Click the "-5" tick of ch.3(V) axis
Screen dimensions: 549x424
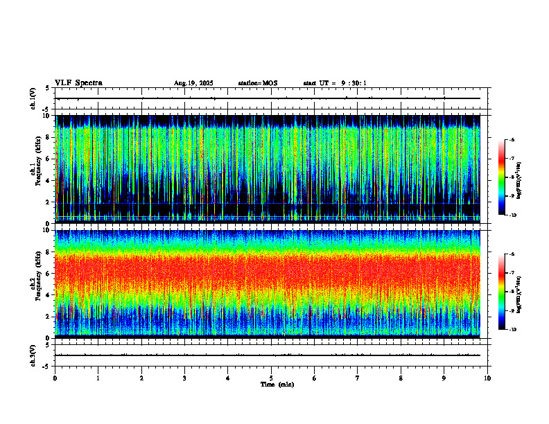tap(46, 366)
